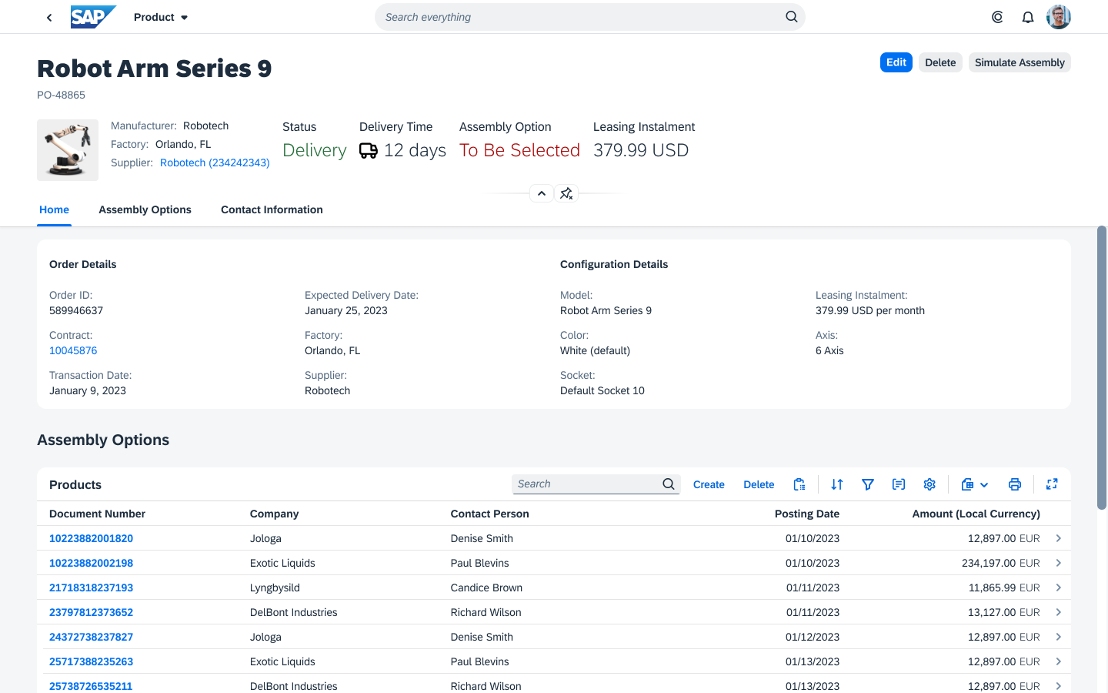Click the magnifier icon in the global search
The height and width of the screenshot is (693, 1108).
pyautogui.click(x=791, y=17)
